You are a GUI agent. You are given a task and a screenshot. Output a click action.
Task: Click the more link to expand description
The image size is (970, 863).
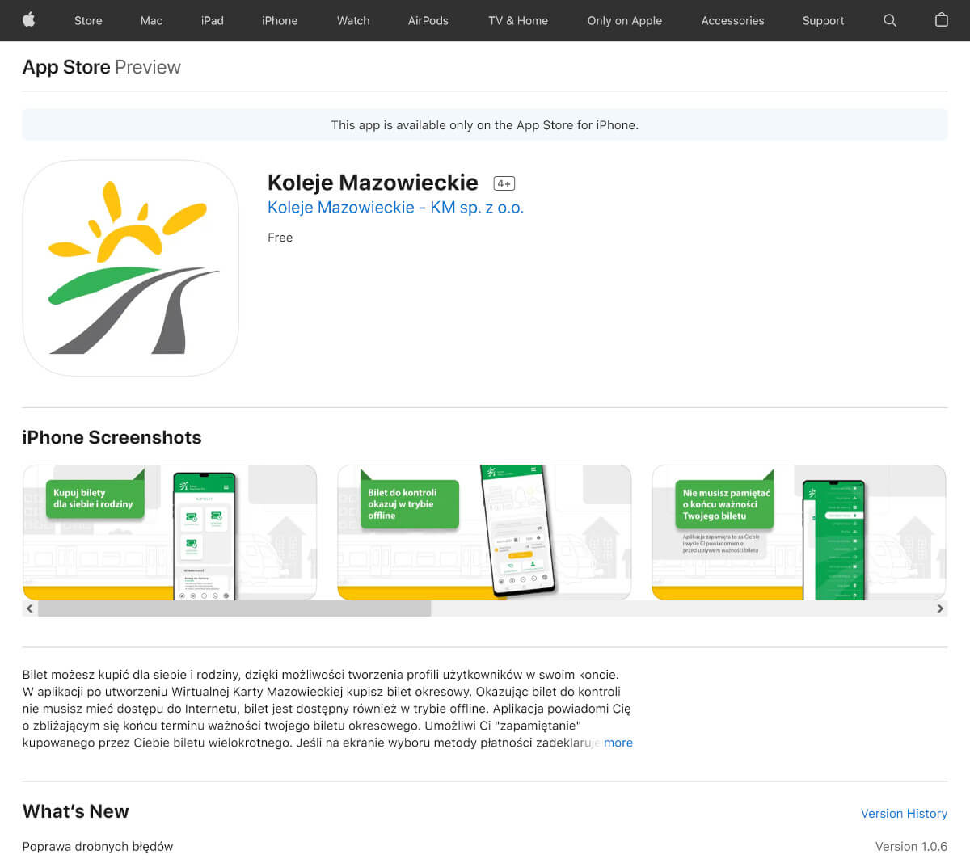click(x=619, y=743)
